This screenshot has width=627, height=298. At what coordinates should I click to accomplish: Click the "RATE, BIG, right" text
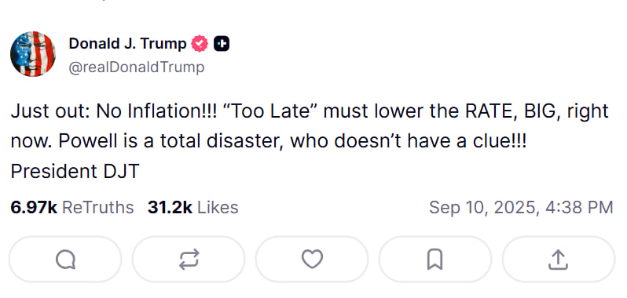click(x=537, y=111)
